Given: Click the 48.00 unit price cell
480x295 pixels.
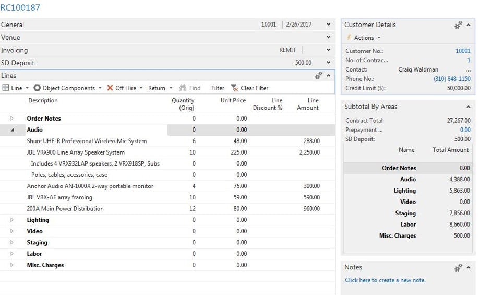Looking at the screenshot, I should click(240, 141).
